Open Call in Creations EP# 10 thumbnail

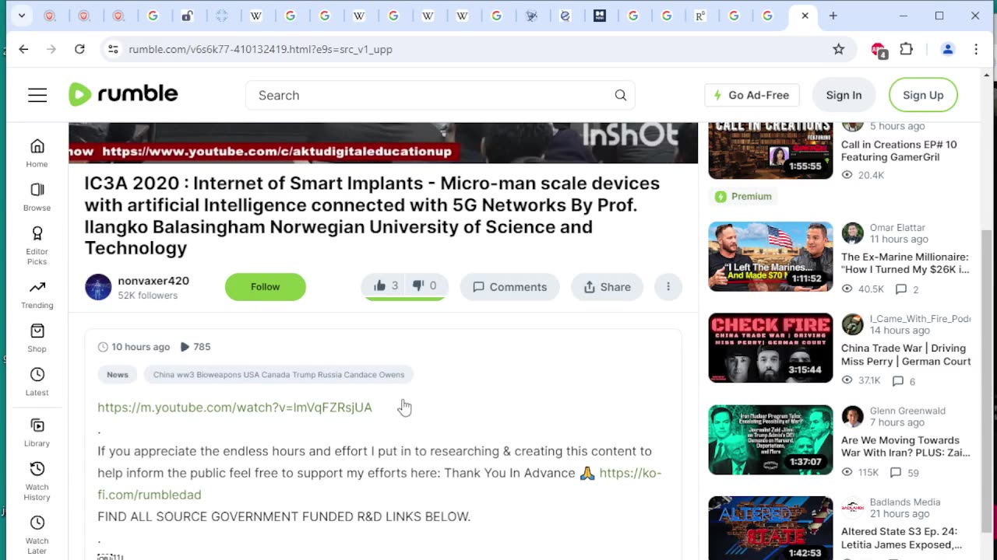770,151
